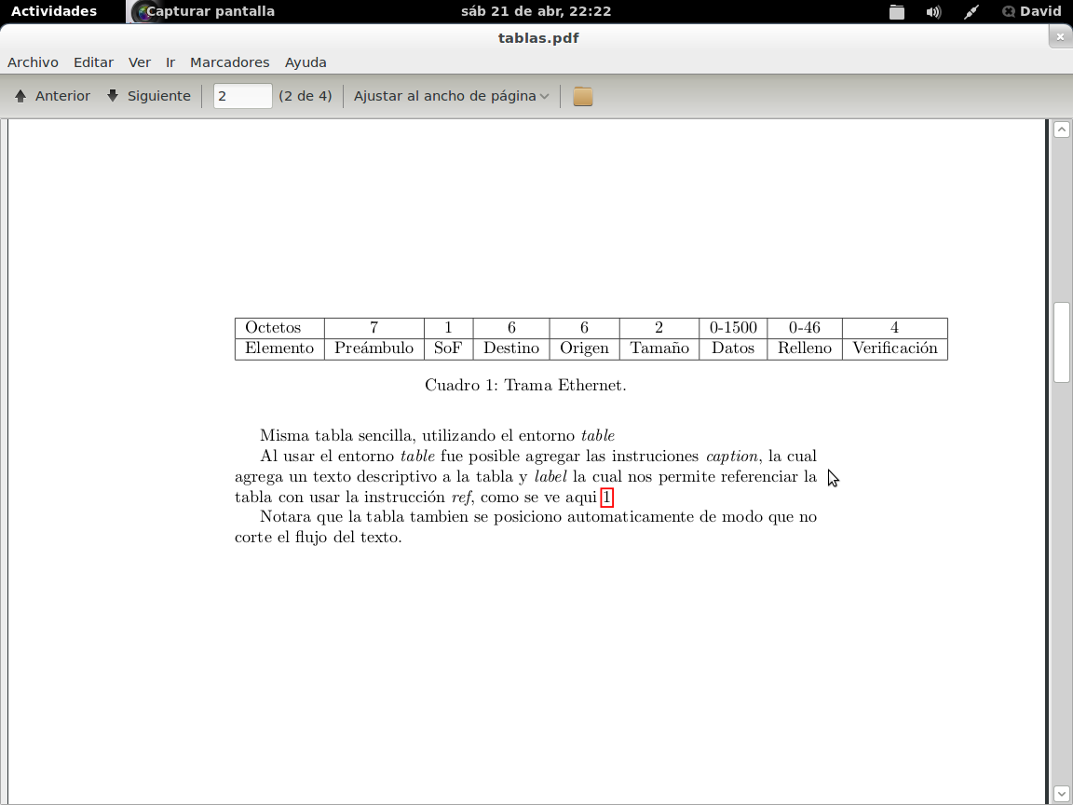This screenshot has height=805, width=1073.
Task: Open the Ir menu
Action: pos(170,62)
